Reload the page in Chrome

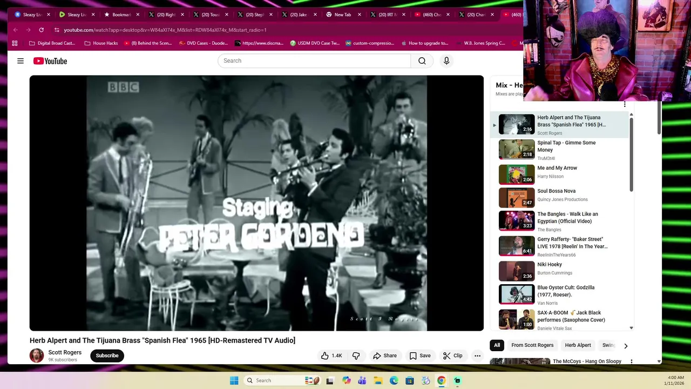click(41, 30)
